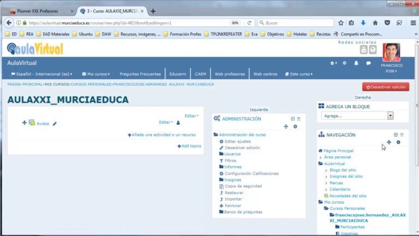Open the Preguntas Frecuentes menu item
This screenshot has width=419, height=236.
[140, 74]
